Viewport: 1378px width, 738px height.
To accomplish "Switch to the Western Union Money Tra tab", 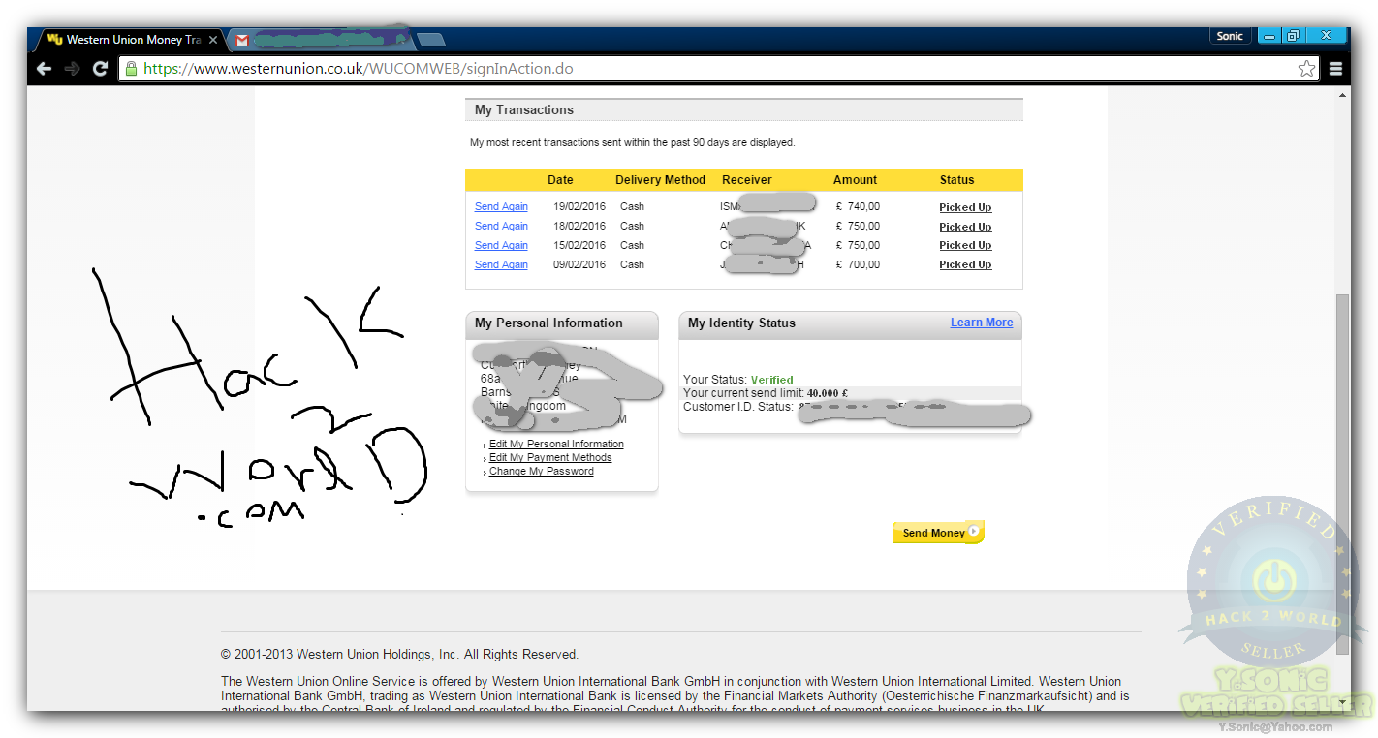I will 133,40.
